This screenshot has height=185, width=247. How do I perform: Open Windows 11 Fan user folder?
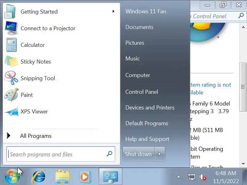145,11
